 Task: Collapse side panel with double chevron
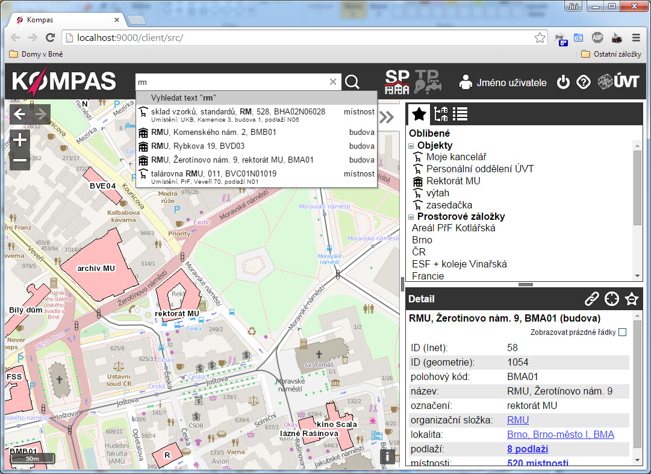click(x=387, y=117)
